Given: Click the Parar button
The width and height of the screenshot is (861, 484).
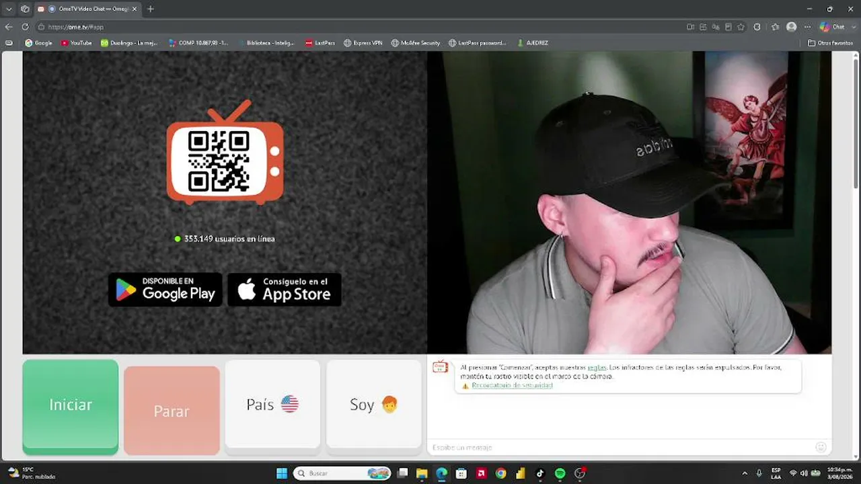Looking at the screenshot, I should coord(172,410).
